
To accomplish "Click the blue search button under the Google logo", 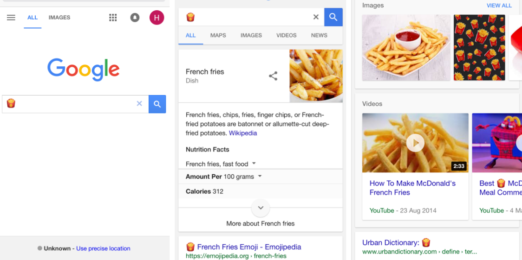I will coord(157,104).
